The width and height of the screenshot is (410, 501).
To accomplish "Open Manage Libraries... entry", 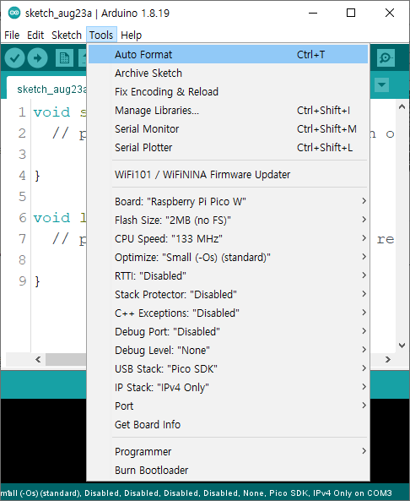I will tap(228, 110).
